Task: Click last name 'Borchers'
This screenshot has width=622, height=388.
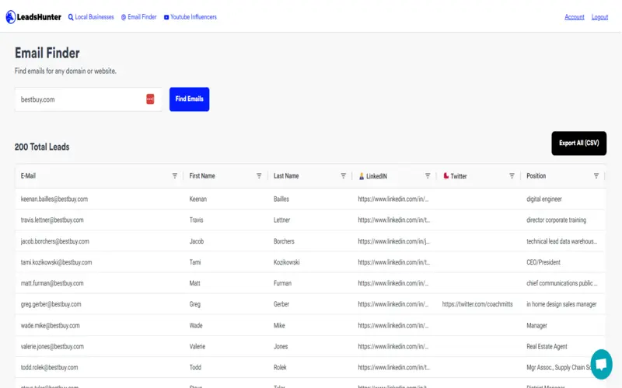Action: pyautogui.click(x=284, y=241)
